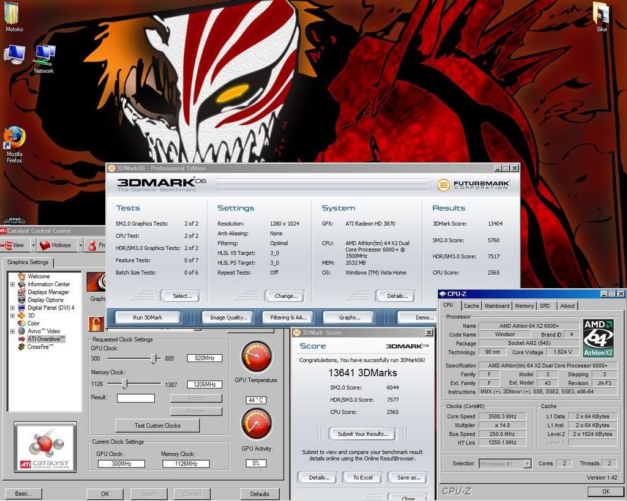Open the Hotkeys dropdown arrow in Catalyst

tap(80, 245)
